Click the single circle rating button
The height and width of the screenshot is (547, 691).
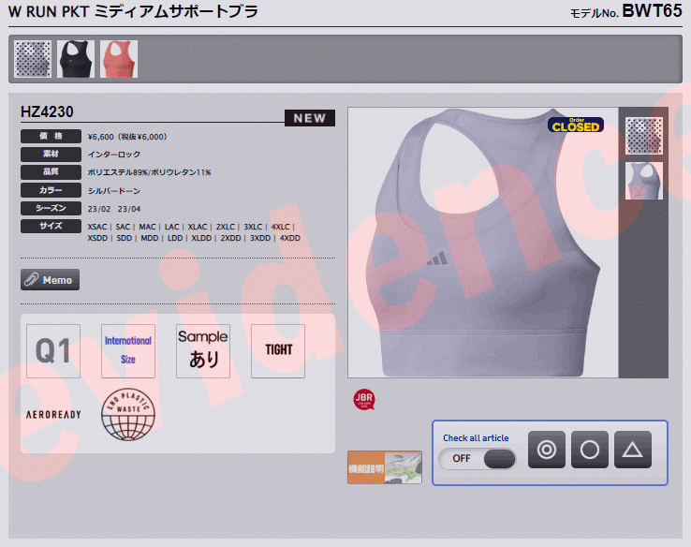590,450
